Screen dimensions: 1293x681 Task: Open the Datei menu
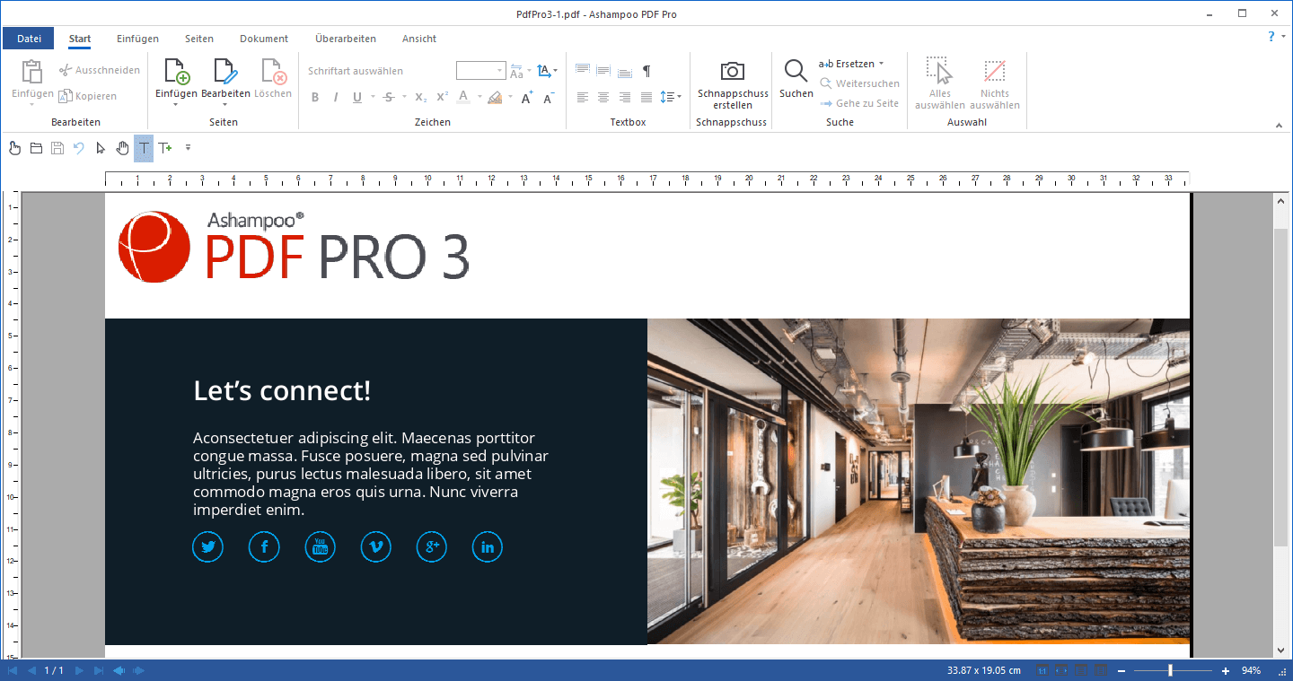tap(28, 38)
